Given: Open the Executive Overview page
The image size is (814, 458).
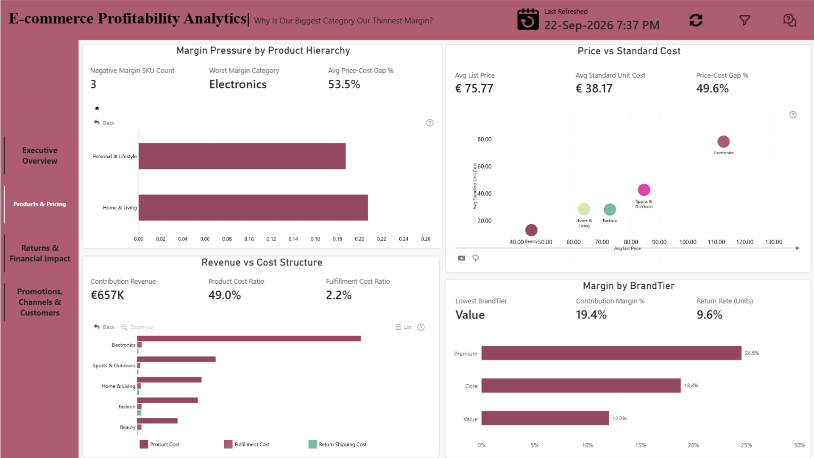Looking at the screenshot, I should pyautogui.click(x=40, y=156).
